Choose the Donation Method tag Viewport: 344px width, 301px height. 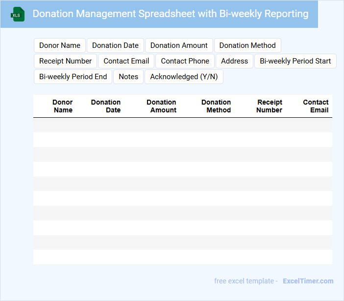(x=247, y=45)
